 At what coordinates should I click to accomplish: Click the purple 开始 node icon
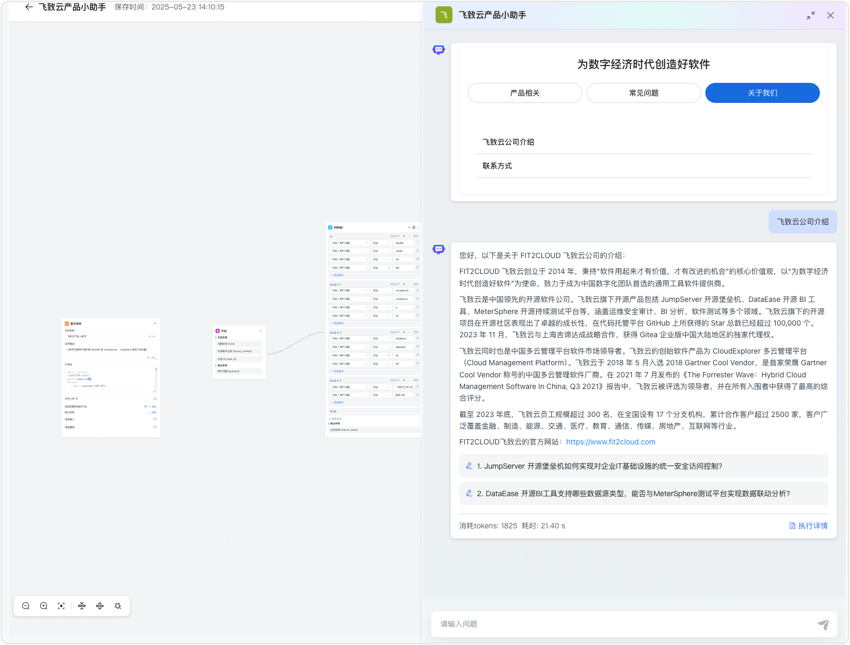pos(218,331)
